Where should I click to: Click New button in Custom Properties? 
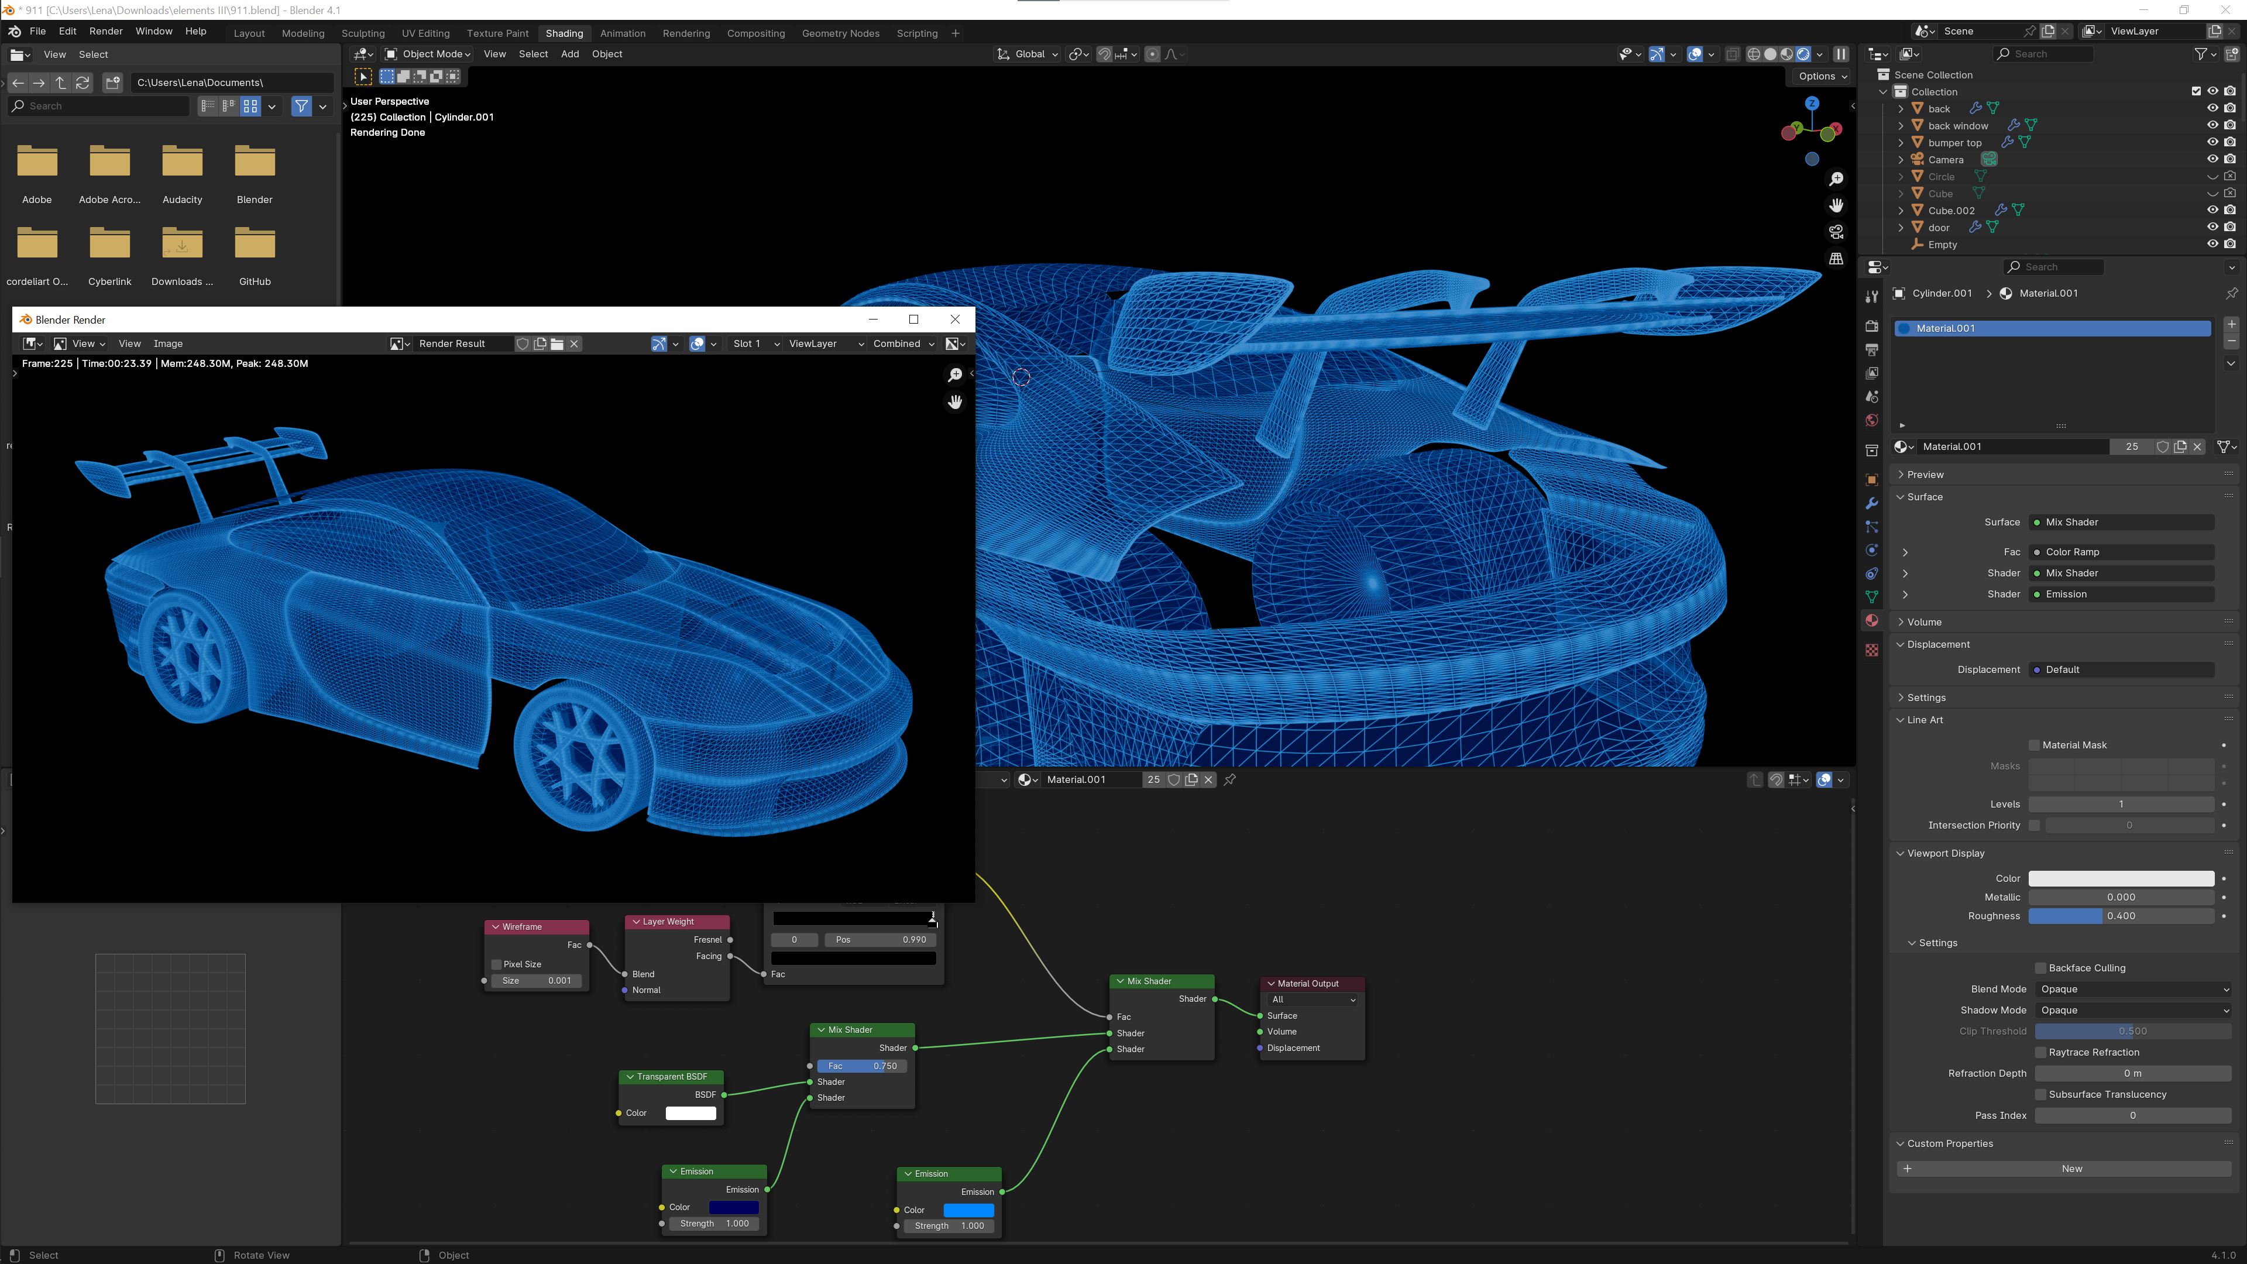(x=2070, y=1168)
